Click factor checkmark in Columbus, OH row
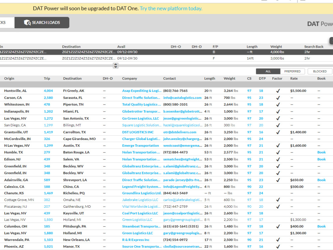The image size is (333, 250). click(278, 226)
